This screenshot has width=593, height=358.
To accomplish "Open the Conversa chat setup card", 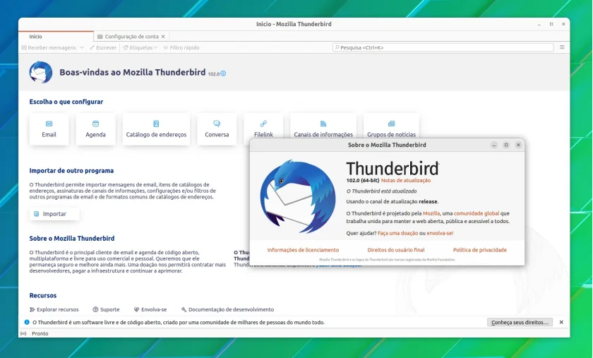I will click(x=217, y=129).
